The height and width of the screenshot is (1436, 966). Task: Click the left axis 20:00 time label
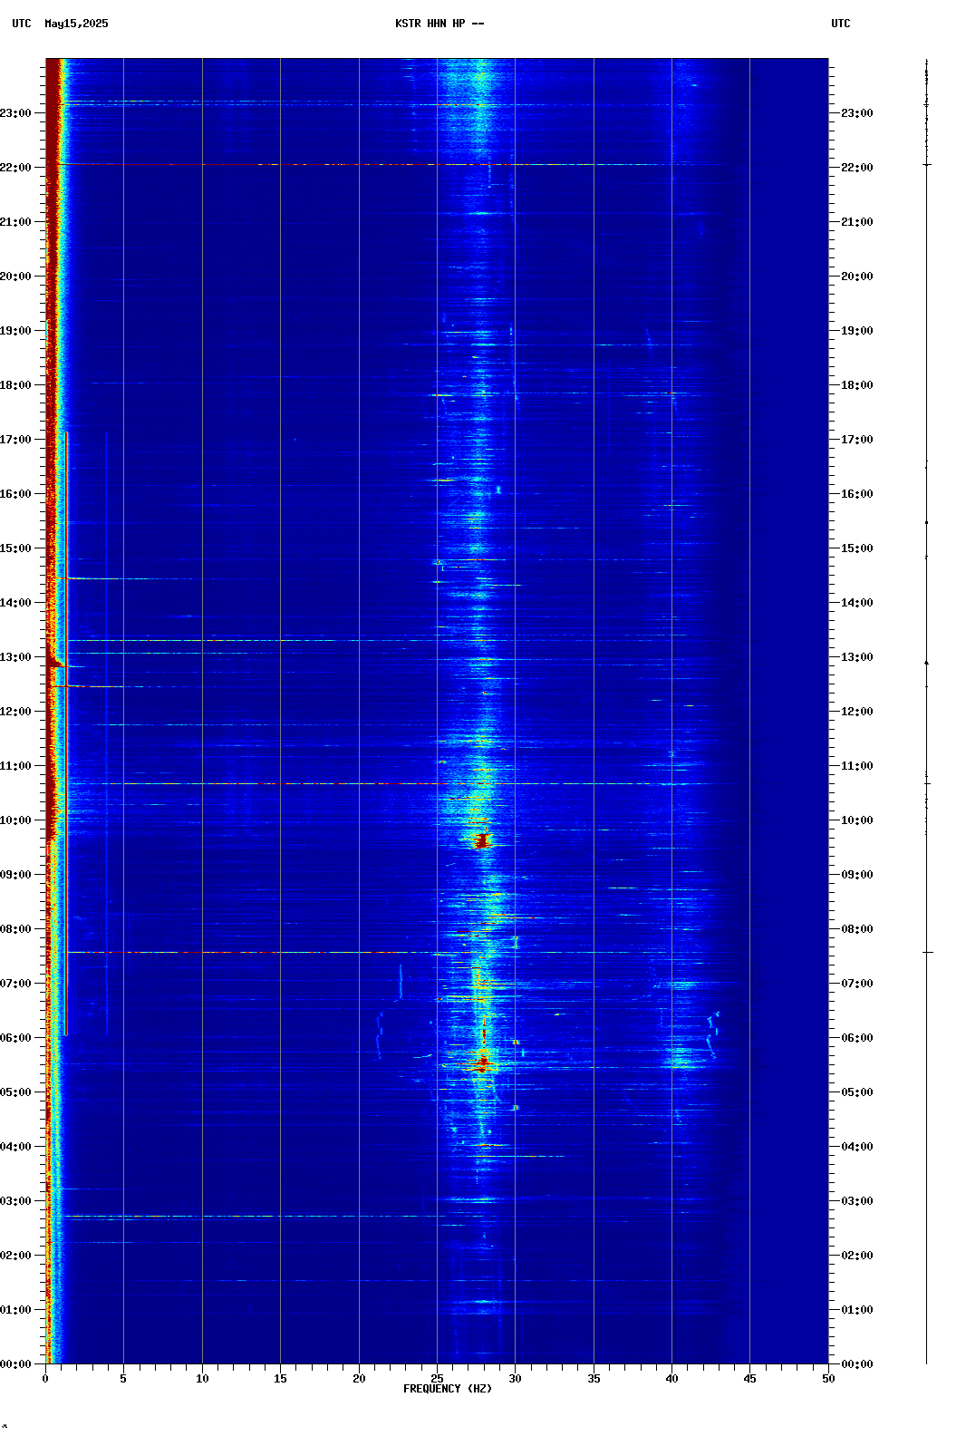point(16,277)
